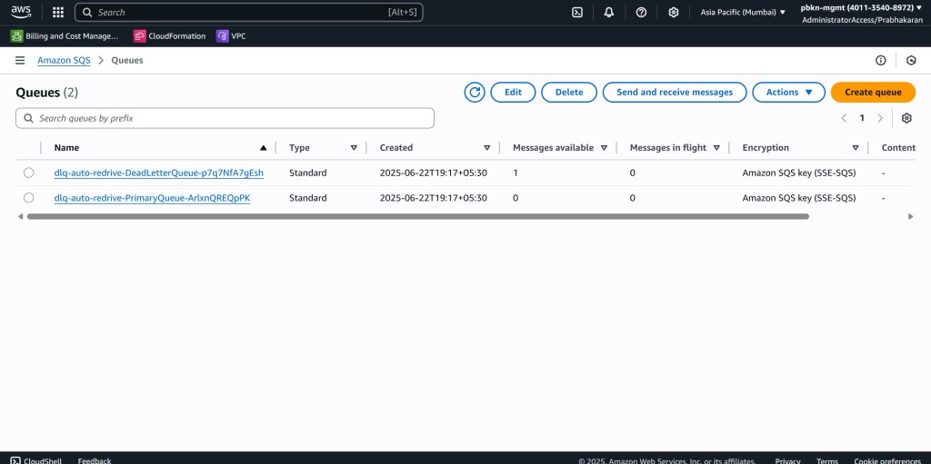931x464 pixels.
Task: Open the Asia Pacific (Mumbai) region selector
Action: click(x=743, y=13)
